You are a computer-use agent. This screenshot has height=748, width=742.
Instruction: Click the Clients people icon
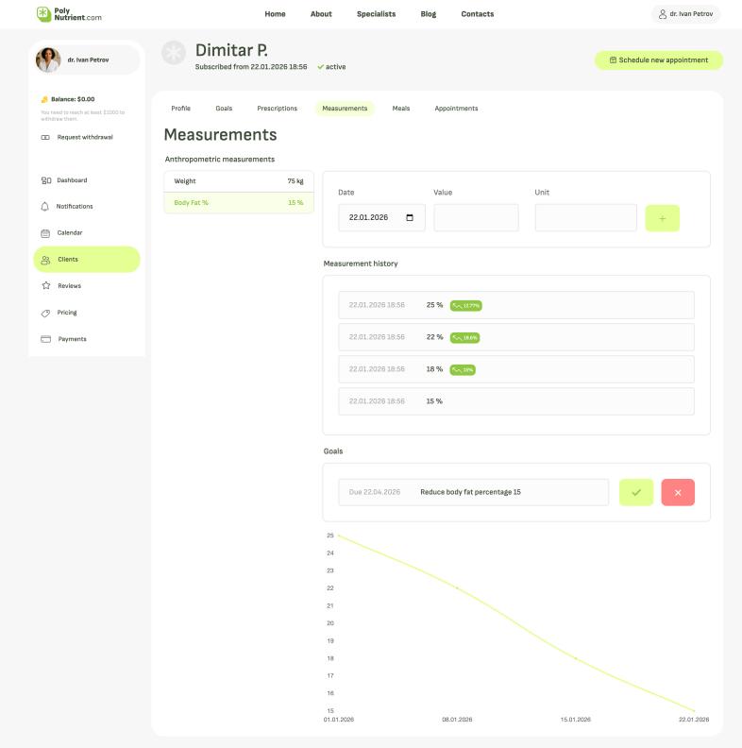click(45, 260)
